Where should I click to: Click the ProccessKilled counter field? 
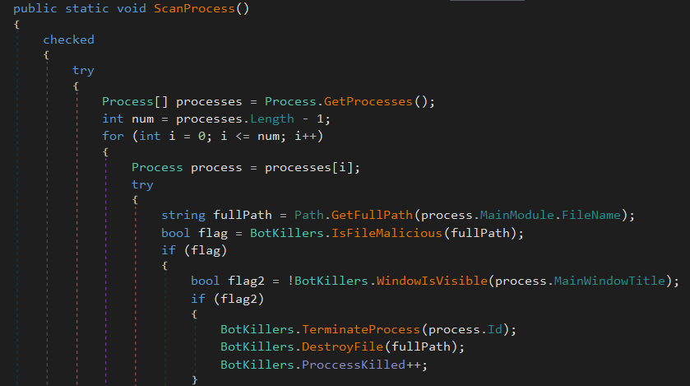(354, 365)
